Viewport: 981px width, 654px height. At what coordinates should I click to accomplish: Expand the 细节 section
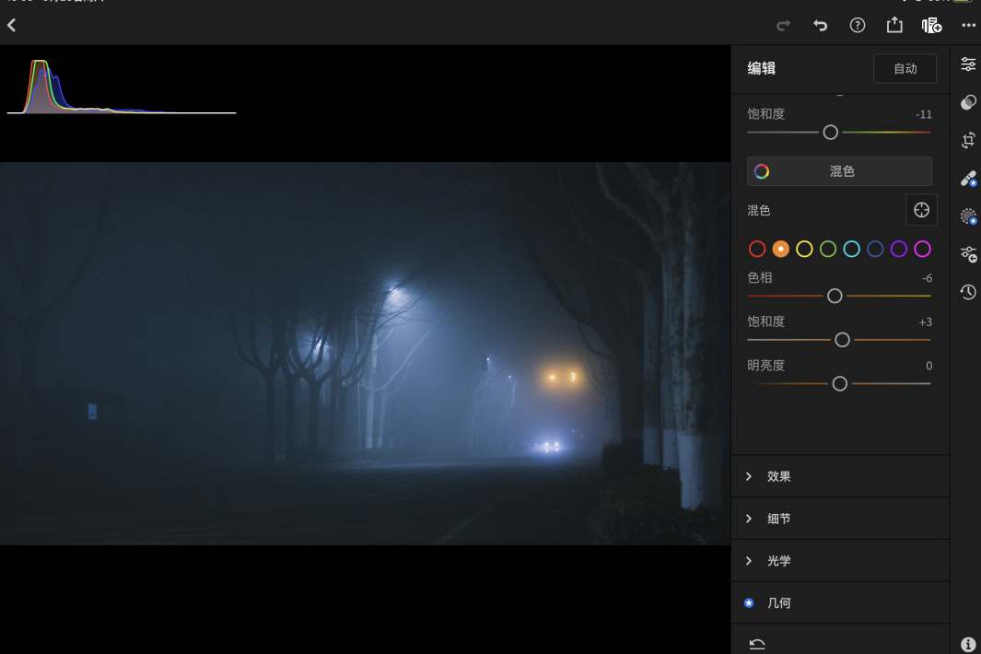click(840, 519)
